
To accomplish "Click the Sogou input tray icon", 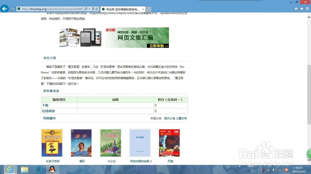I will (x=286, y=170).
